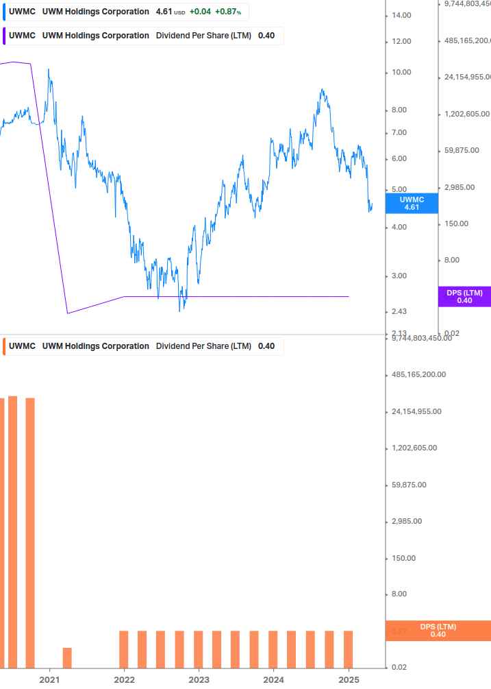Click the 0.02 label at bottom of lower axis

coord(399,667)
